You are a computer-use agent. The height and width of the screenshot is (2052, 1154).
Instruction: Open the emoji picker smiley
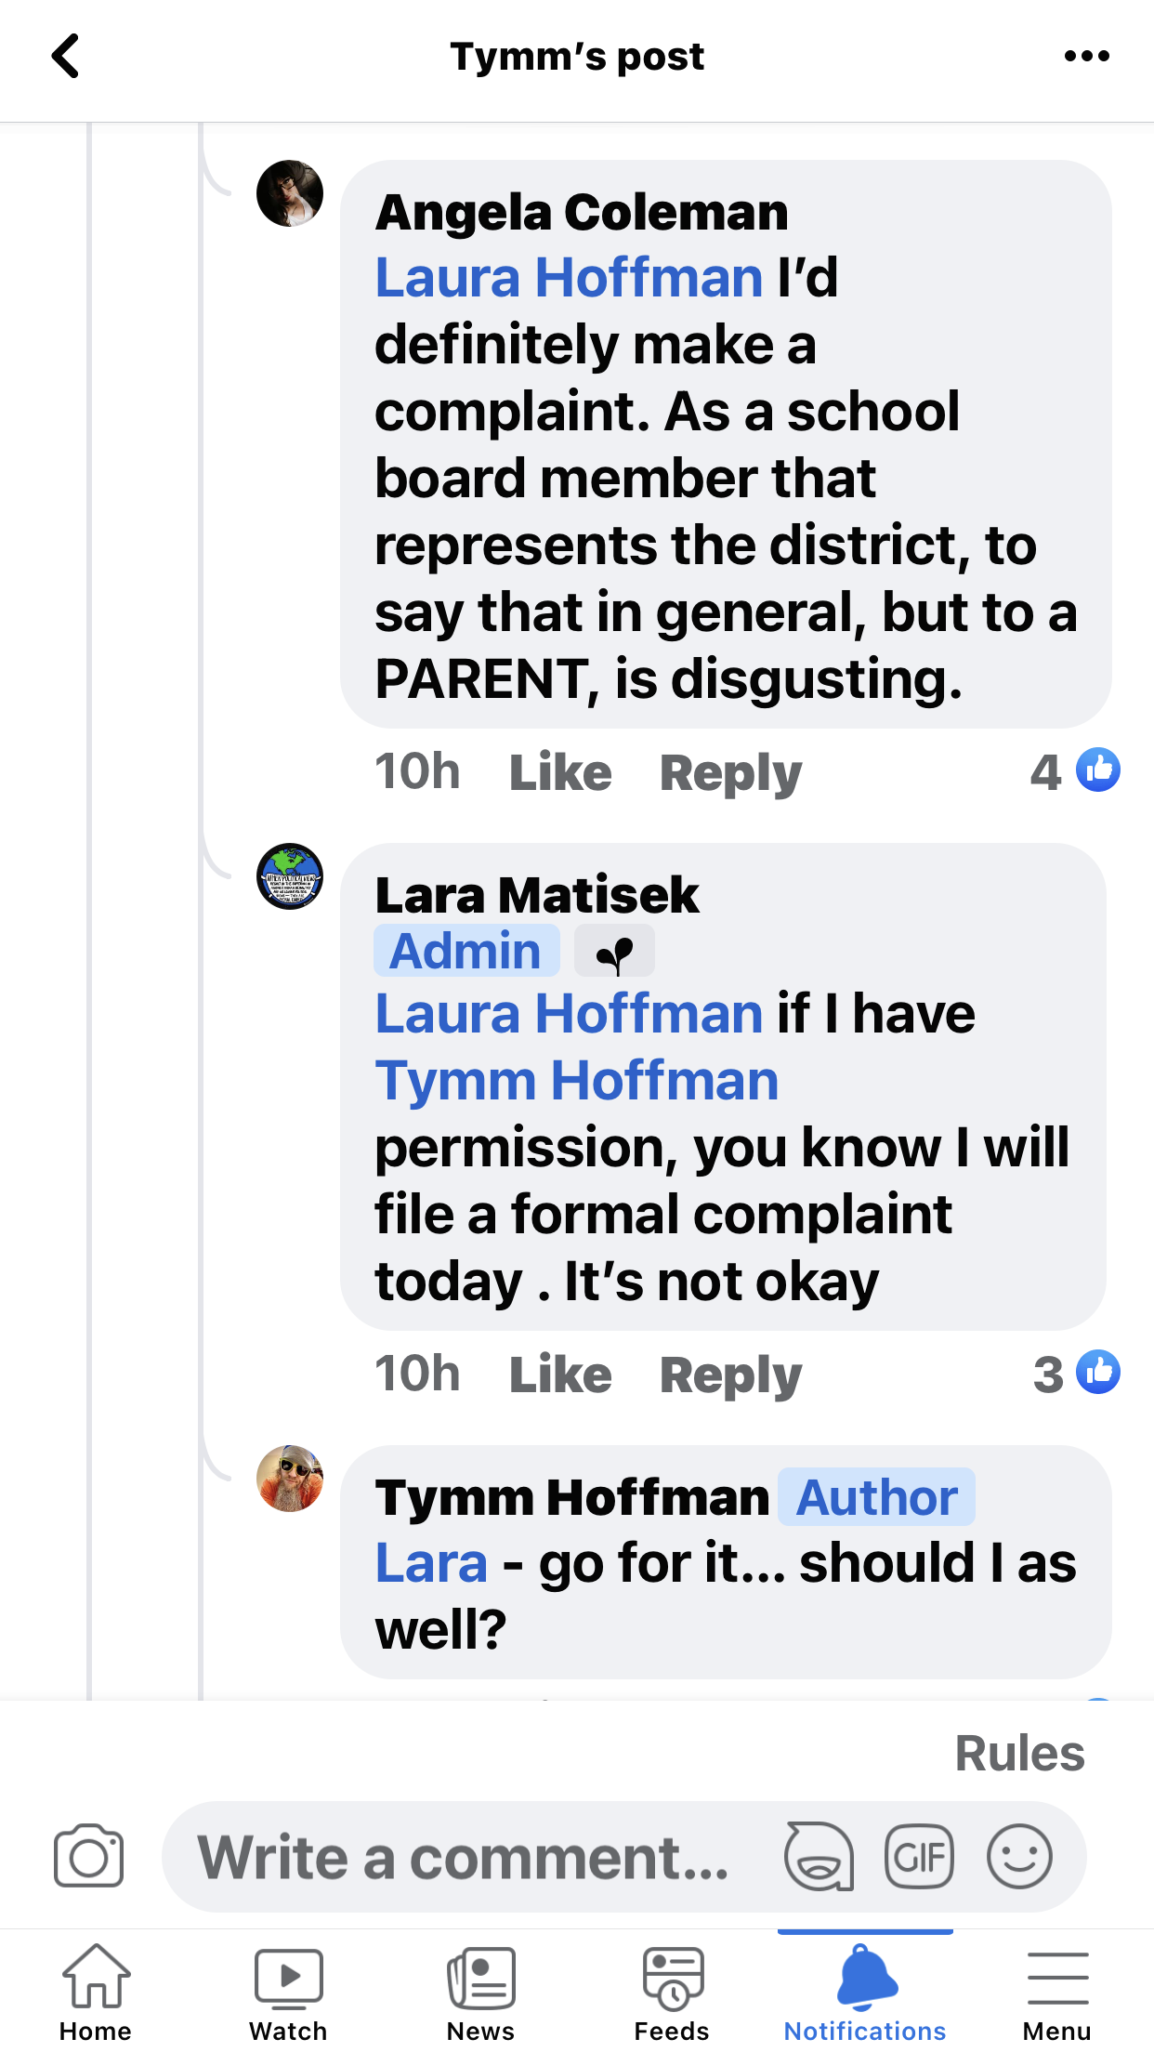tap(1019, 1856)
